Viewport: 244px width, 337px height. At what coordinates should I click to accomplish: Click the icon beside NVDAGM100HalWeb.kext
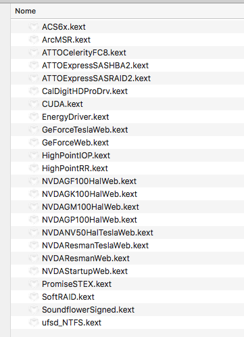coord(34,206)
